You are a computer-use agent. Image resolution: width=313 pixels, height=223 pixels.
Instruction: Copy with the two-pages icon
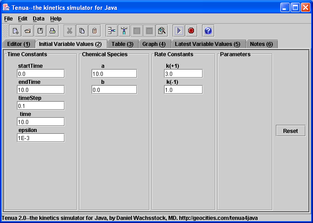82,31
